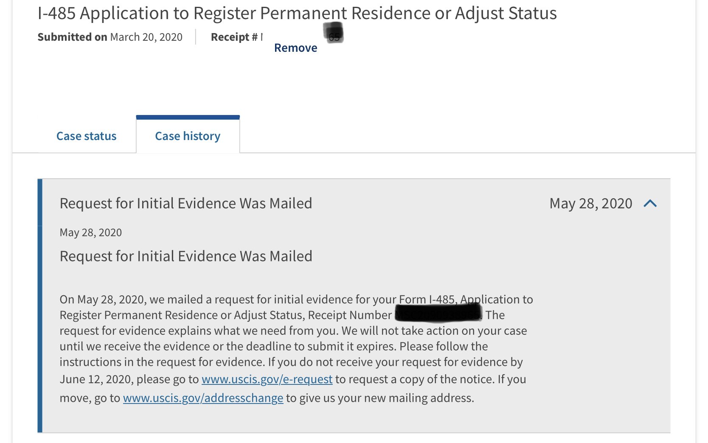Screen dimensions: 708x443
Task: Click the small May 28, 2020 date line
Action: 91,233
